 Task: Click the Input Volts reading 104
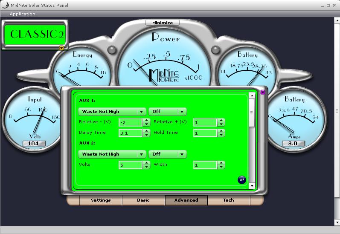tap(34, 144)
